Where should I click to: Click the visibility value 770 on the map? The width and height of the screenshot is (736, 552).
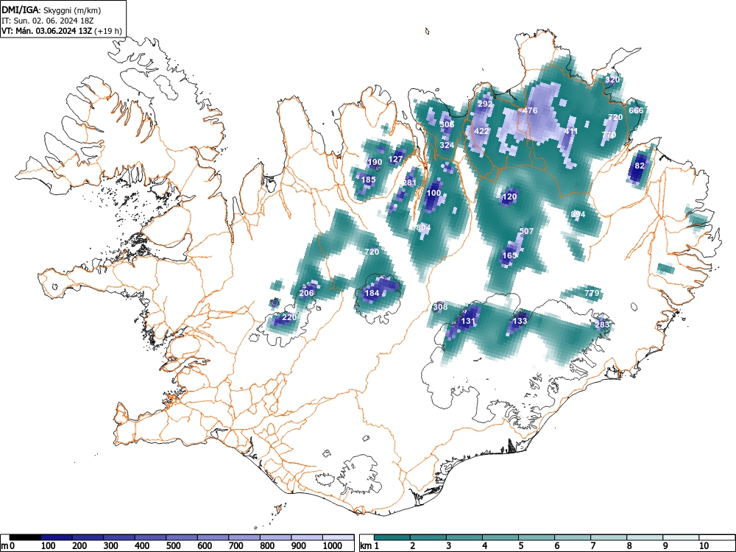(x=609, y=134)
